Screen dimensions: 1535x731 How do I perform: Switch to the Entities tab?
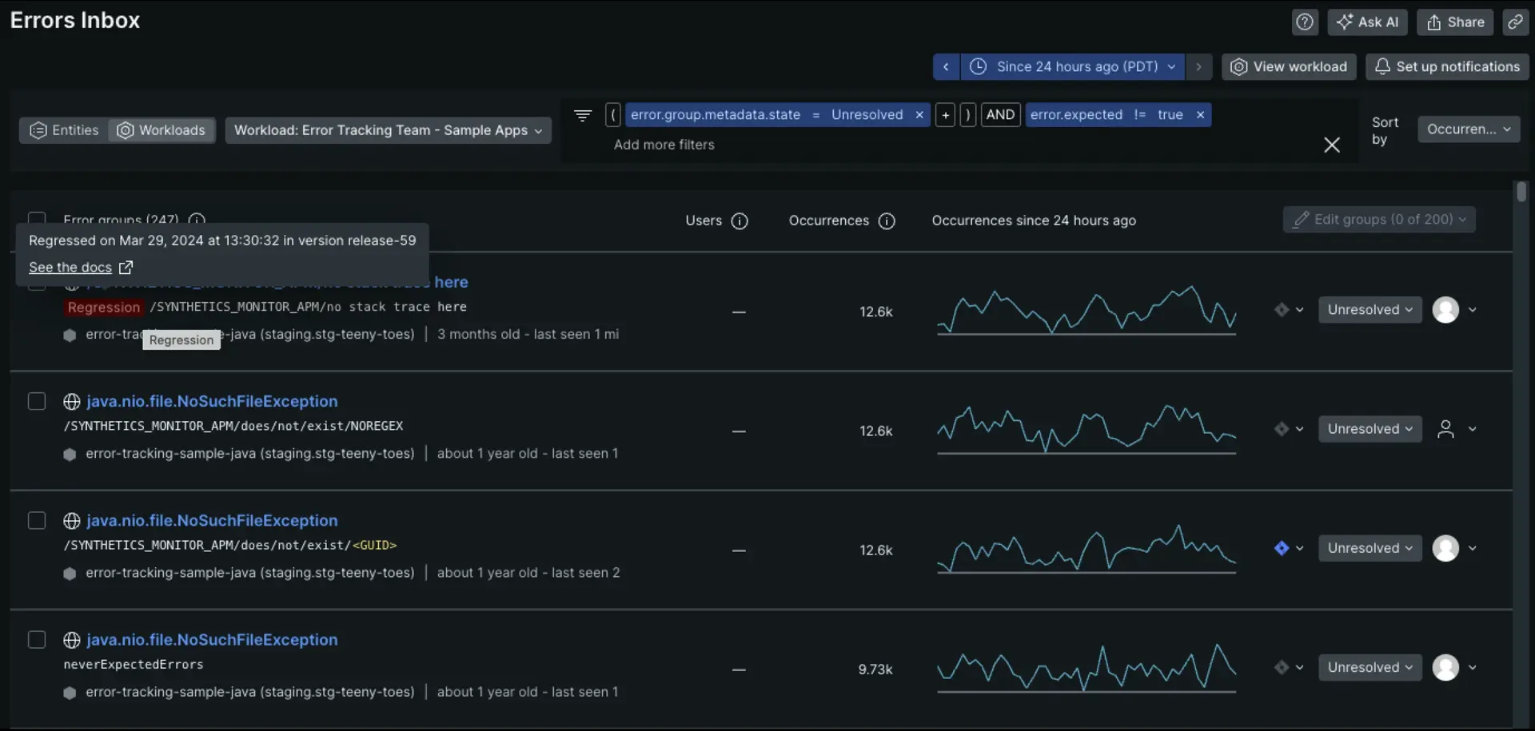(64, 130)
